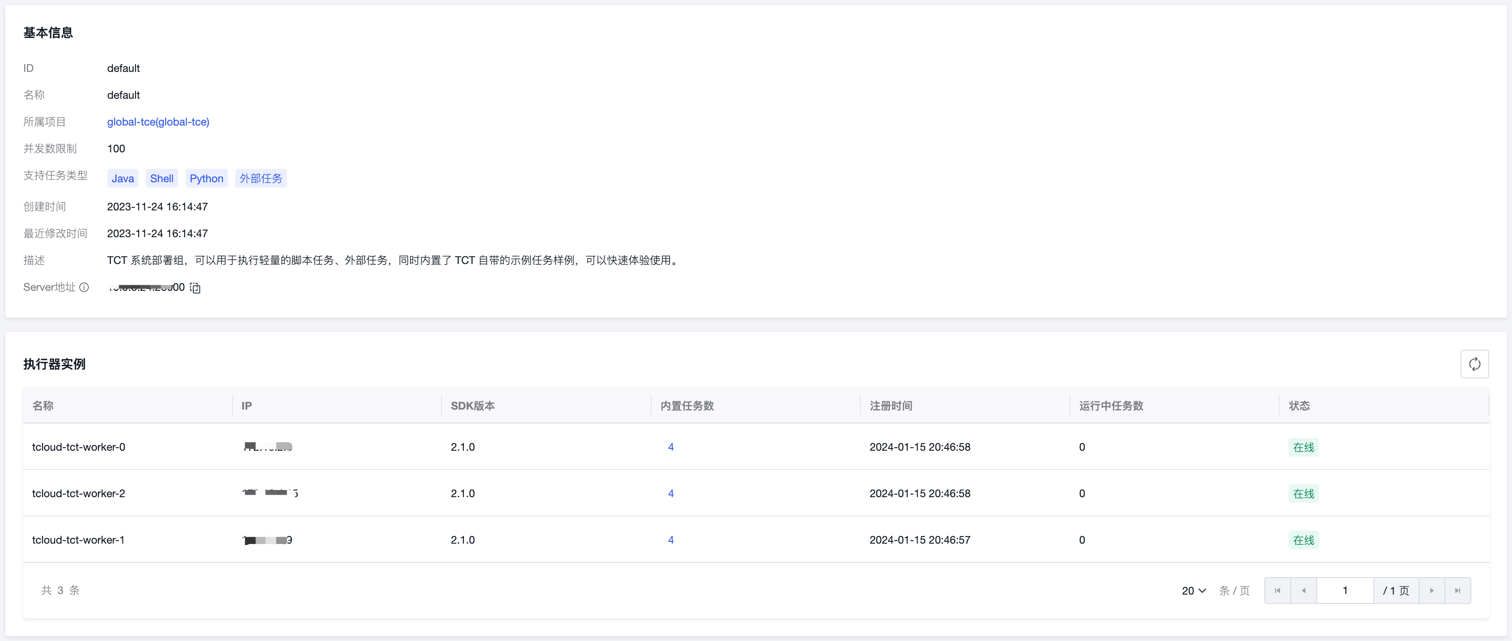1512x641 pixels.
Task: Open the 20 条/页 page size dropdown
Action: pos(1194,591)
